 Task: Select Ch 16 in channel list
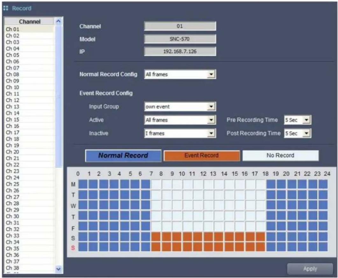[x=29, y=126]
